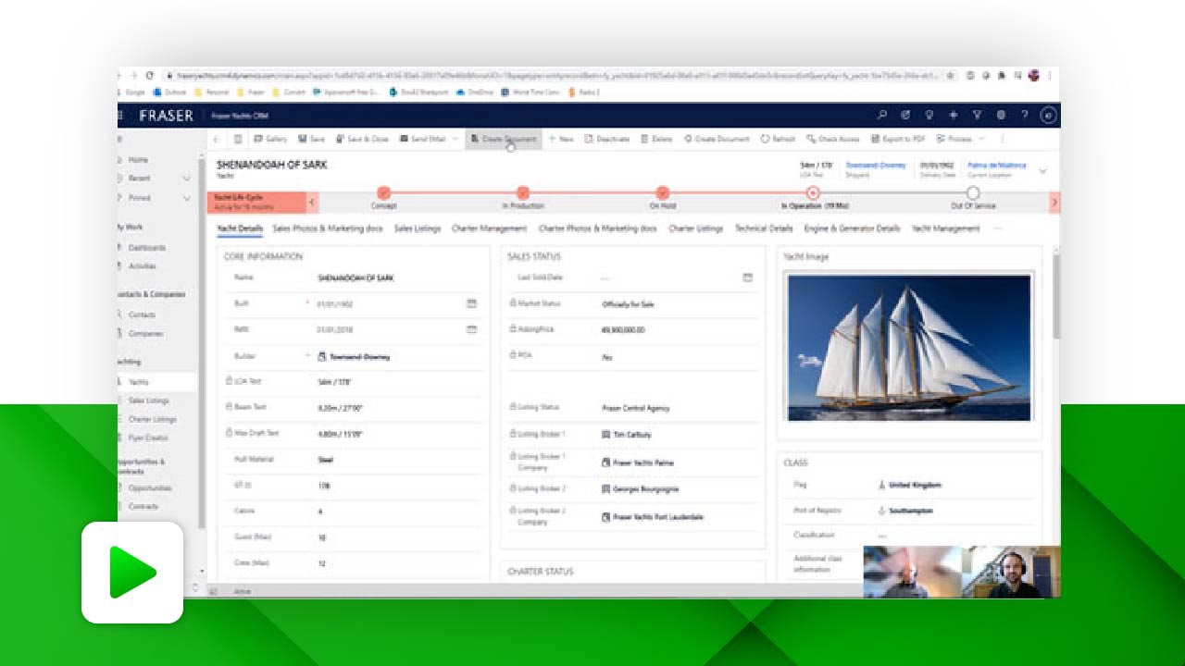Image resolution: width=1185 pixels, height=666 pixels.
Task: Open the advanced find filter icon
Action: 977,115
